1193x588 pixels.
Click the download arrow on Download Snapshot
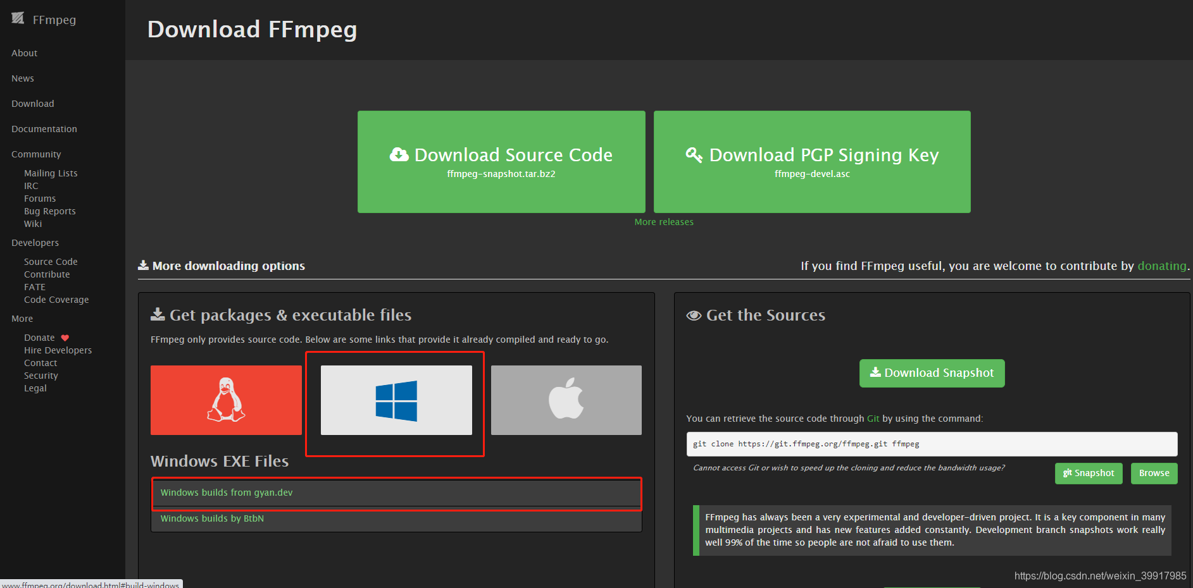(x=876, y=372)
